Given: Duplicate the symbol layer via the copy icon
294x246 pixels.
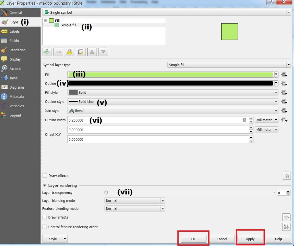Looking at the screenshot, I should coord(80,52).
